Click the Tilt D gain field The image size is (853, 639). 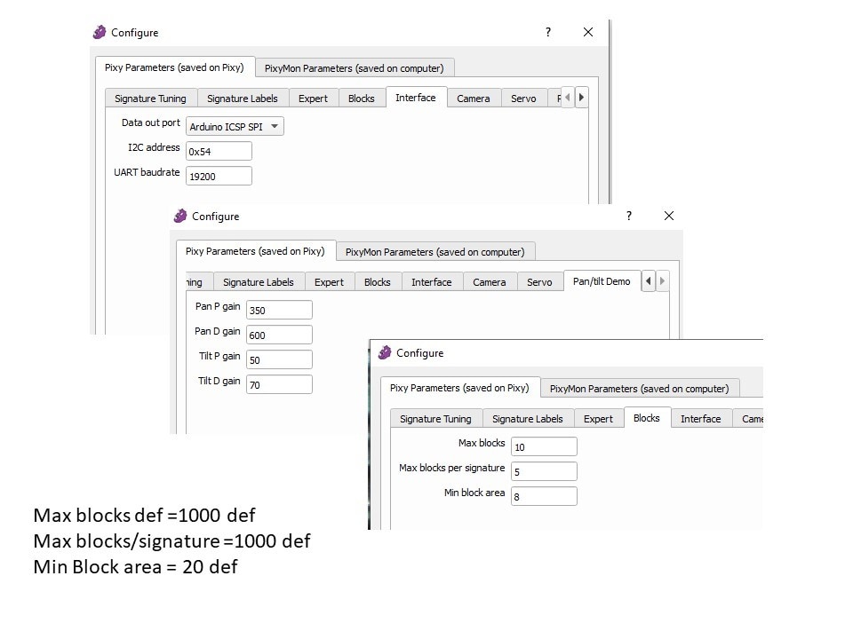coord(279,384)
